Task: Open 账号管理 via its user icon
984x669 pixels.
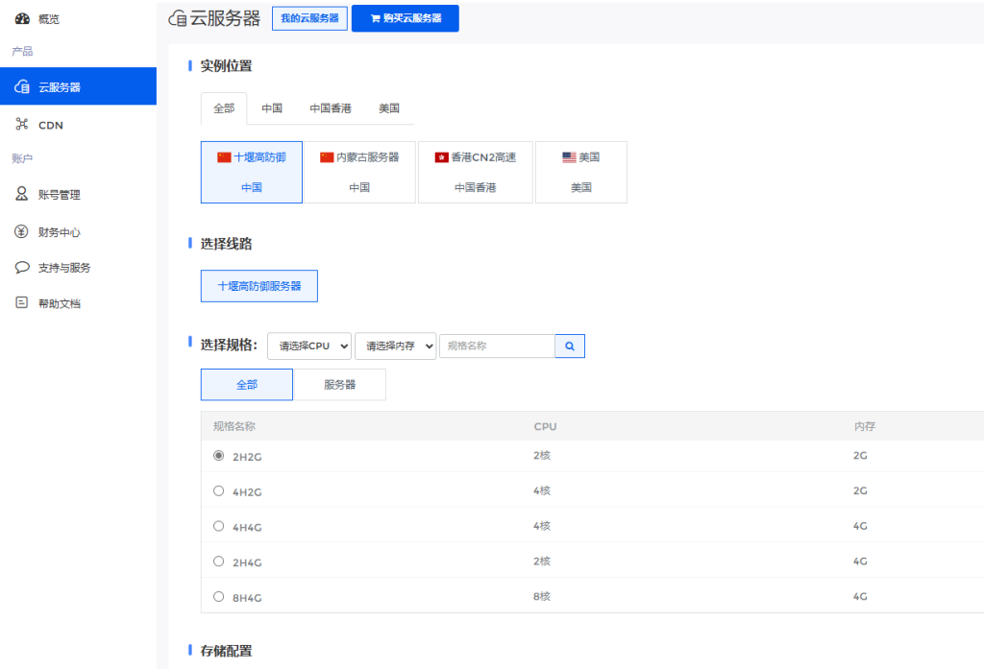Action: [x=22, y=194]
